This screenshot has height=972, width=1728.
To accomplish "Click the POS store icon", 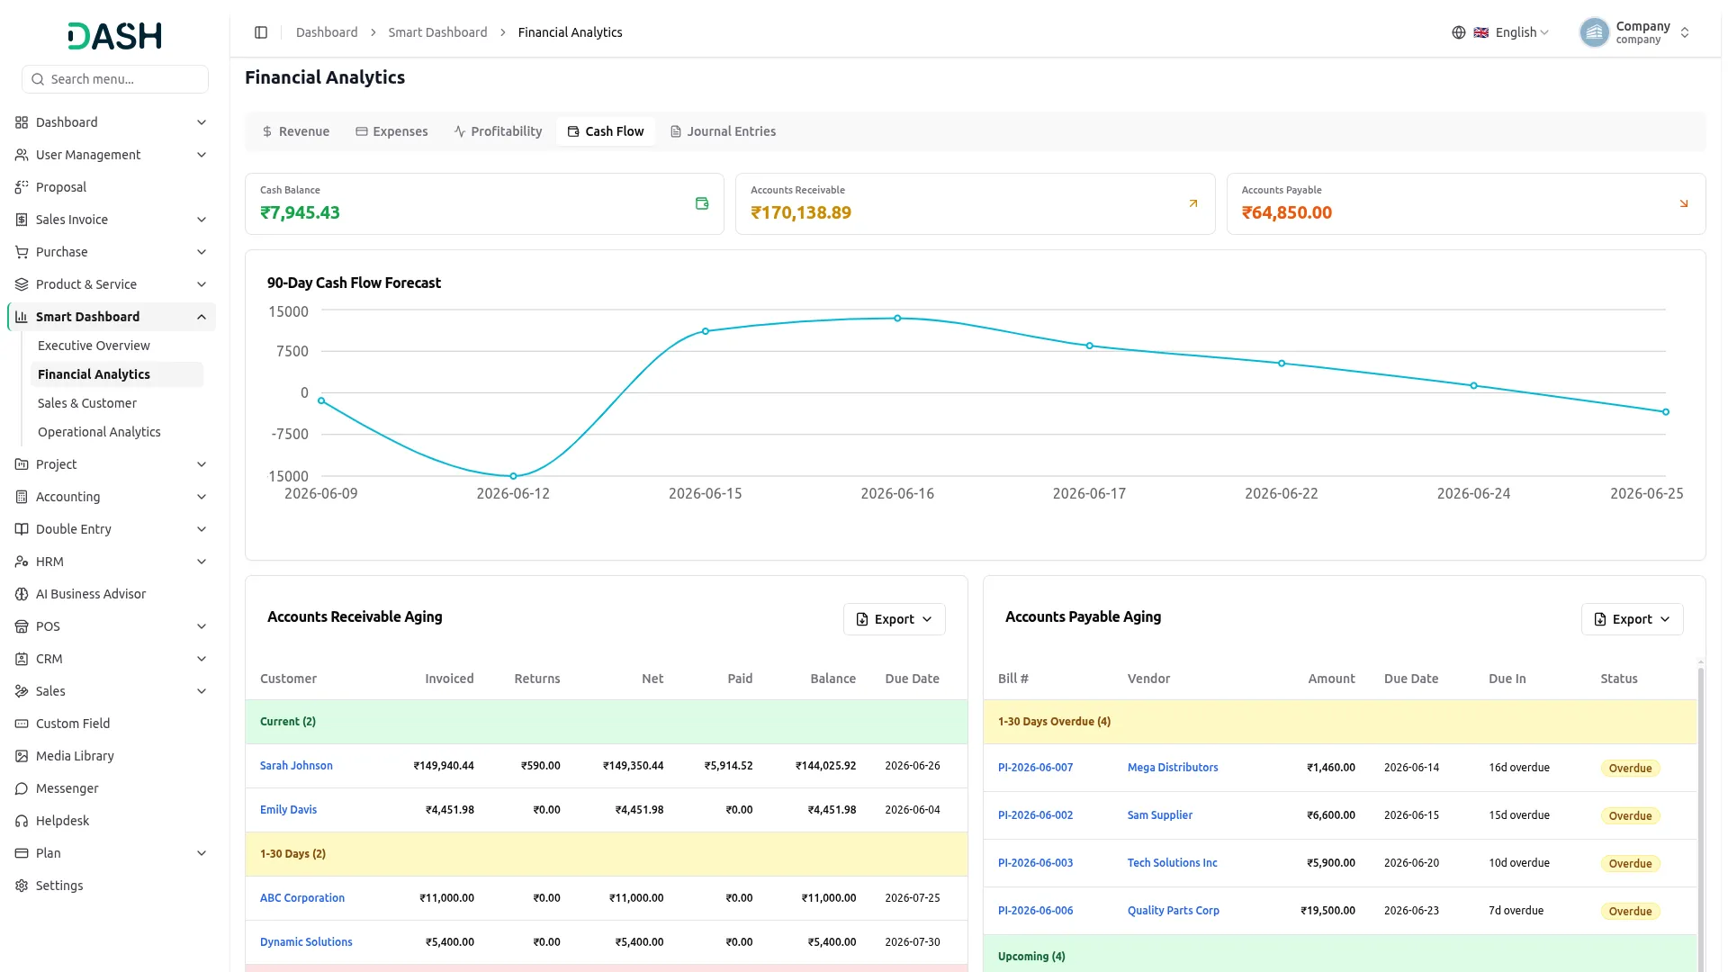I will (22, 626).
